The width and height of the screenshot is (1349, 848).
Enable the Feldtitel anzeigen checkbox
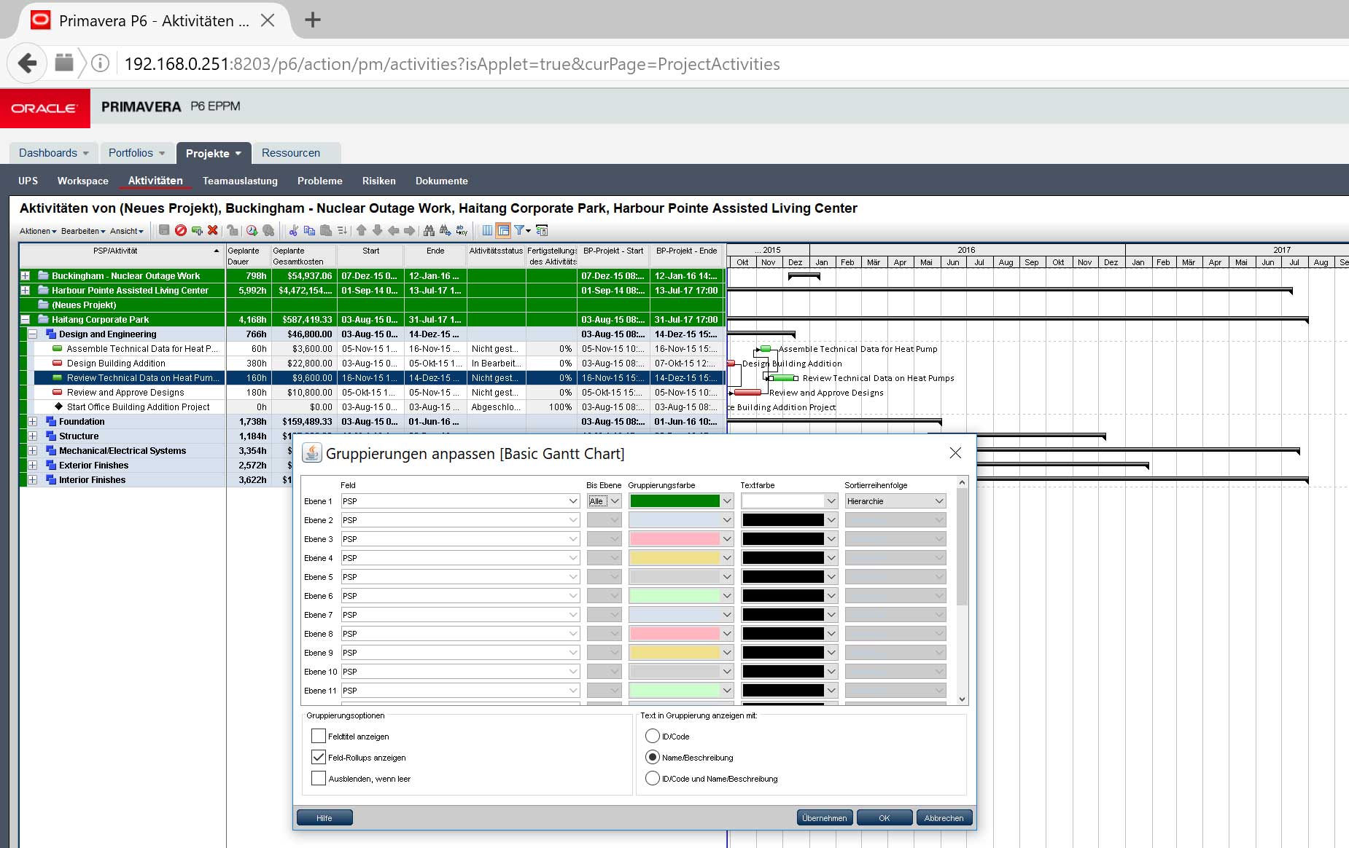319,736
